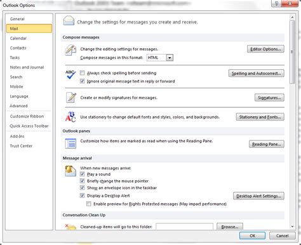Click the ABC spelling checkmark icon
Image resolution: width=301 pixels, height=245 pixels.
[70, 75]
